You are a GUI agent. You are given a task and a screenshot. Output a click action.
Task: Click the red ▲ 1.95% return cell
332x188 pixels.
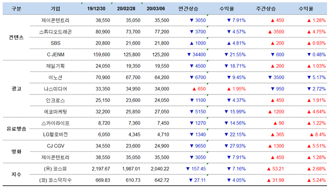[x=236, y=89]
